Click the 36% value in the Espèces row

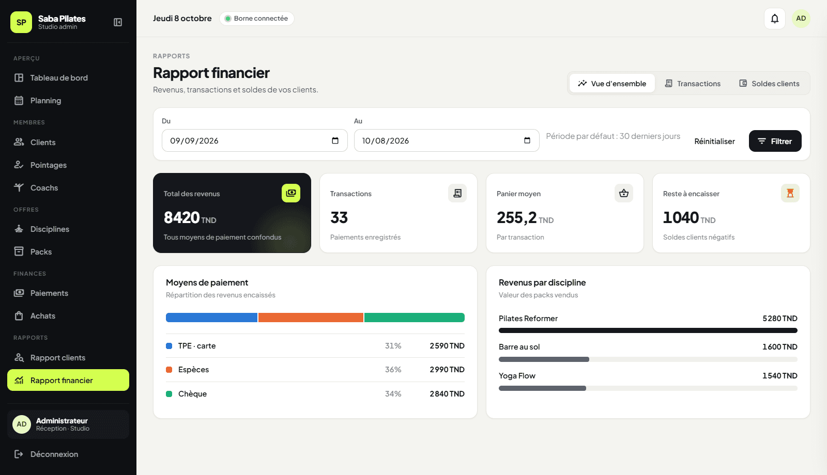point(393,370)
